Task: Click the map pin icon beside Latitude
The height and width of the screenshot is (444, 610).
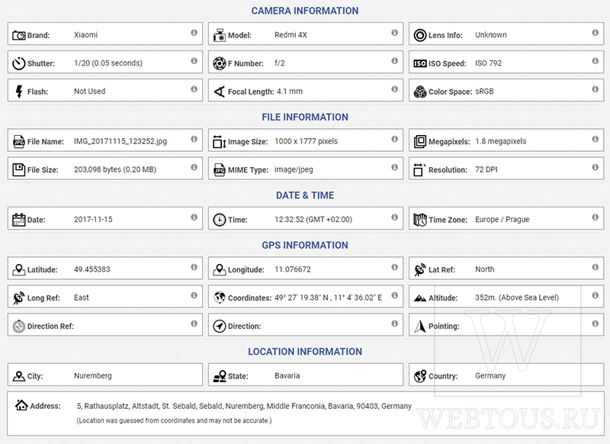Action: point(18,269)
